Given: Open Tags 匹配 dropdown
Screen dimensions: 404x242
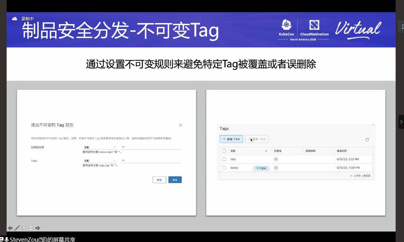Looking at the screenshot, I should pos(100,161).
